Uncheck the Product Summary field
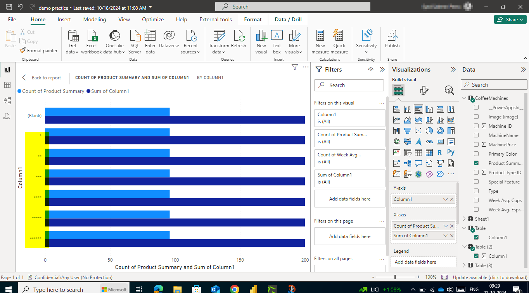The width and height of the screenshot is (529, 293). [476, 163]
